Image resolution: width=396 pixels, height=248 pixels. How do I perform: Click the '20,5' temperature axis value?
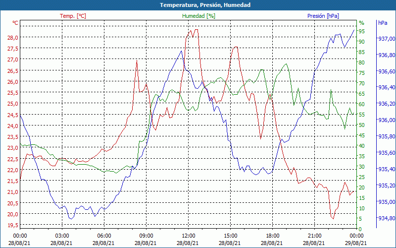(13, 203)
